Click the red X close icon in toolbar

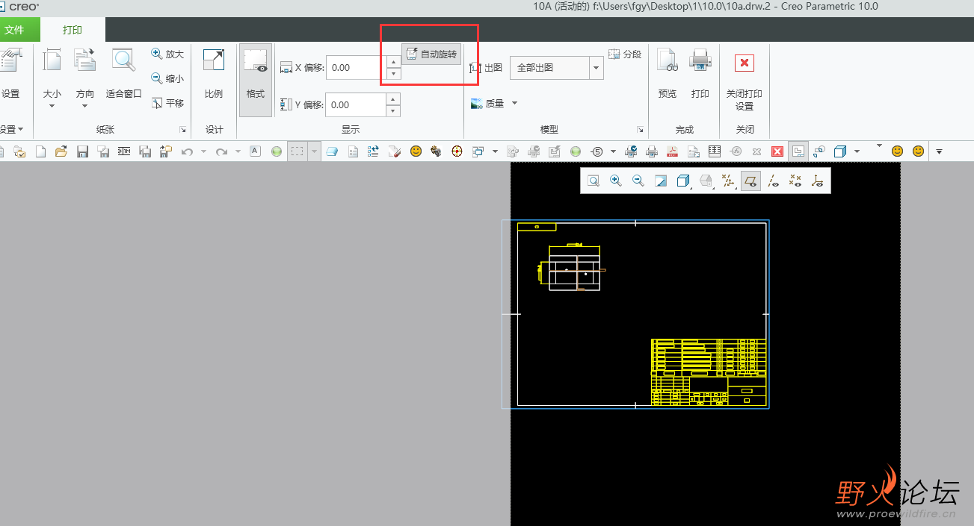tap(777, 151)
